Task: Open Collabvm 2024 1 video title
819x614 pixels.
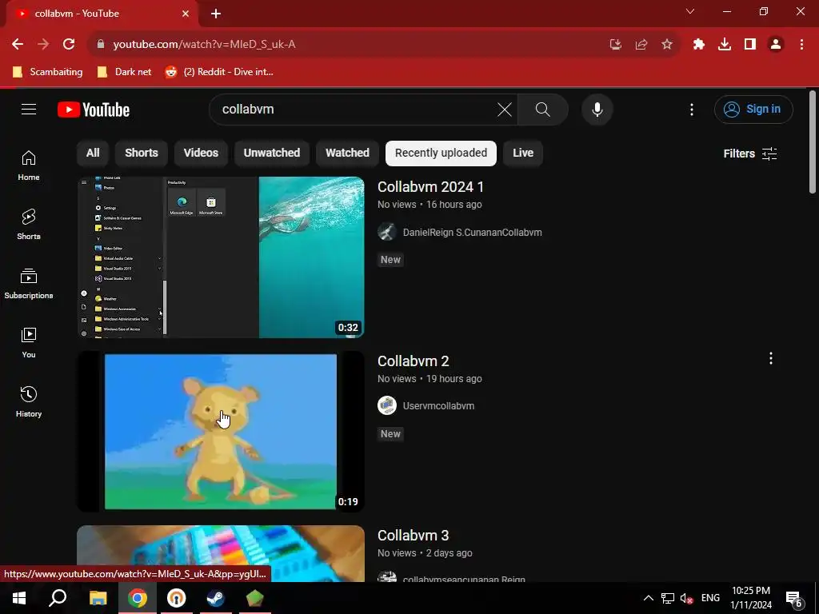Action: [430, 187]
